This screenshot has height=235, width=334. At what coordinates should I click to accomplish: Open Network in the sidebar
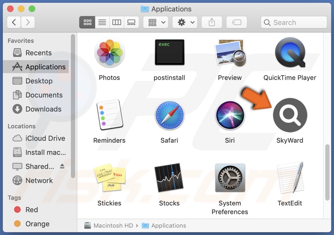[36, 180]
